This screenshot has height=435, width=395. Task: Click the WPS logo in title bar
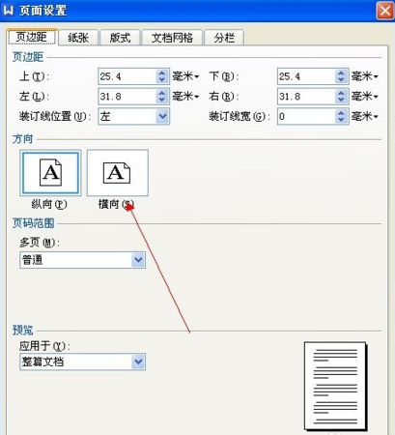pyautogui.click(x=8, y=11)
